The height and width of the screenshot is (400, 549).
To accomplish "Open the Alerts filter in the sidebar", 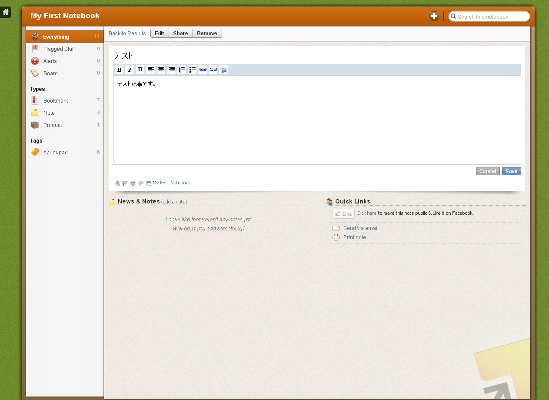I will (x=65, y=61).
